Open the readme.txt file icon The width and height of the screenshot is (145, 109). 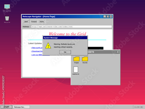pos(76,71)
